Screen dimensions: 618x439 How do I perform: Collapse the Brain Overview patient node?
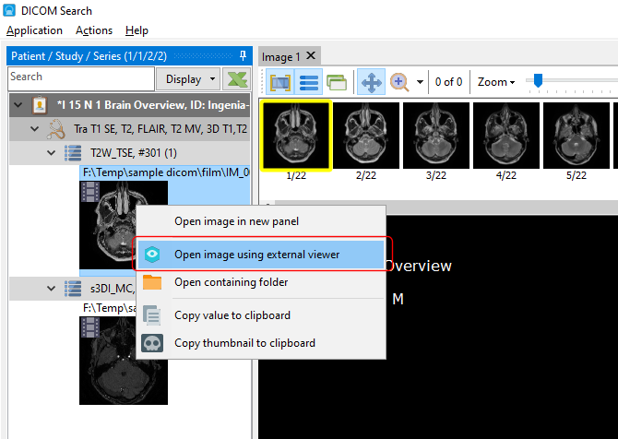point(17,105)
